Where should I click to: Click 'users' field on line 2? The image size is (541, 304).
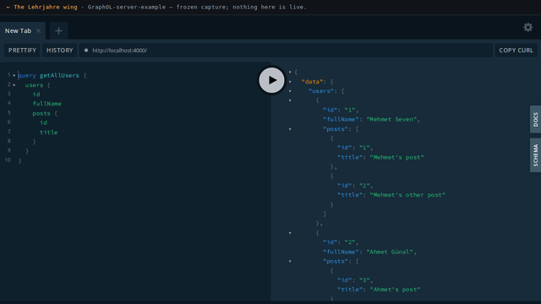coord(34,85)
